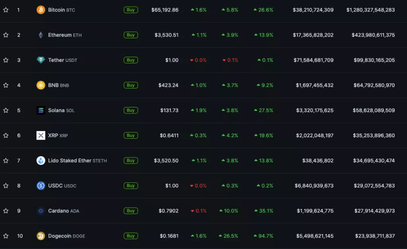Click the Bitcoin coin logo
407x249 pixels.
(x=41, y=10)
